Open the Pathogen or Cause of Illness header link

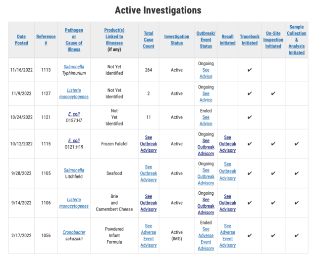pos(74,40)
